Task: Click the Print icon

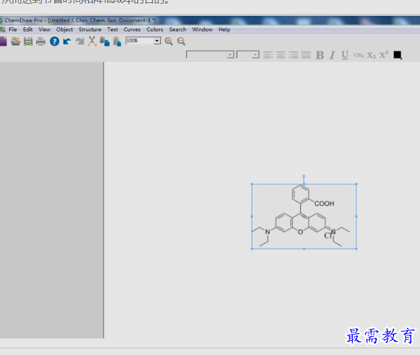Action: click(x=41, y=41)
